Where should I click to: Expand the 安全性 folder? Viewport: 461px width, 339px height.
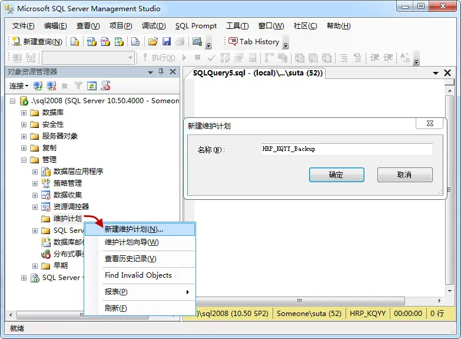(24, 124)
